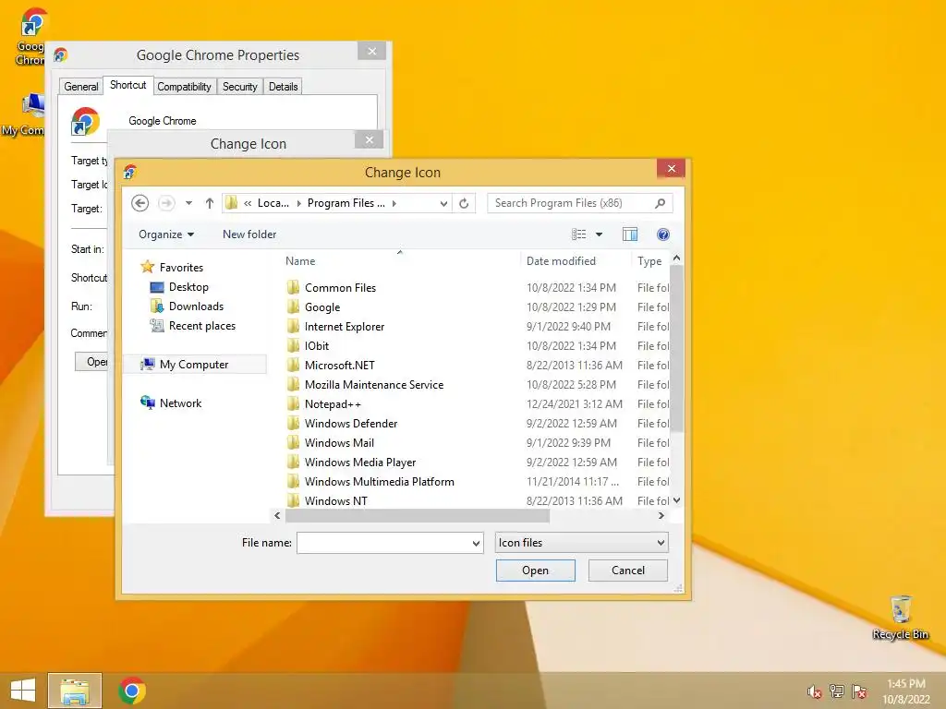Viewport: 946px width, 709px height.
Task: Select the Internet Explorer folder row
Action: point(477,326)
